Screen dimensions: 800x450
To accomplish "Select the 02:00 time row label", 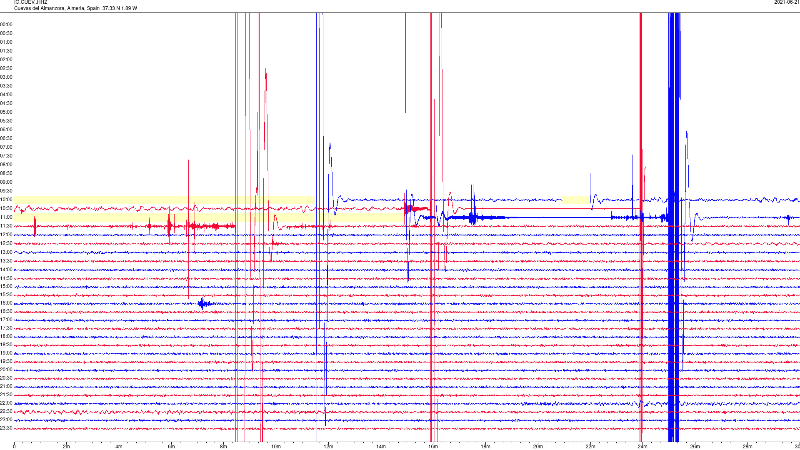I will 6,60.
